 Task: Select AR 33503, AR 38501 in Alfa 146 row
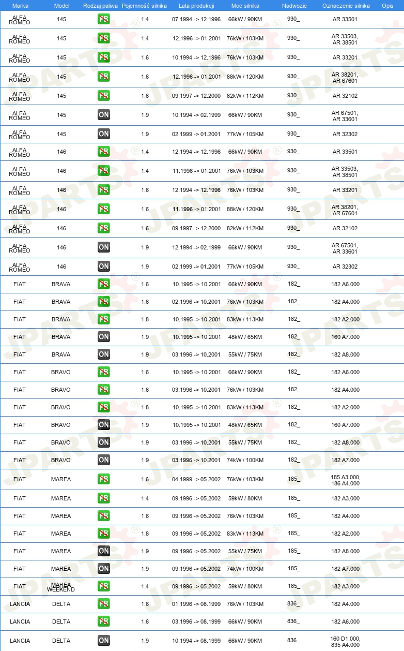coord(345,171)
